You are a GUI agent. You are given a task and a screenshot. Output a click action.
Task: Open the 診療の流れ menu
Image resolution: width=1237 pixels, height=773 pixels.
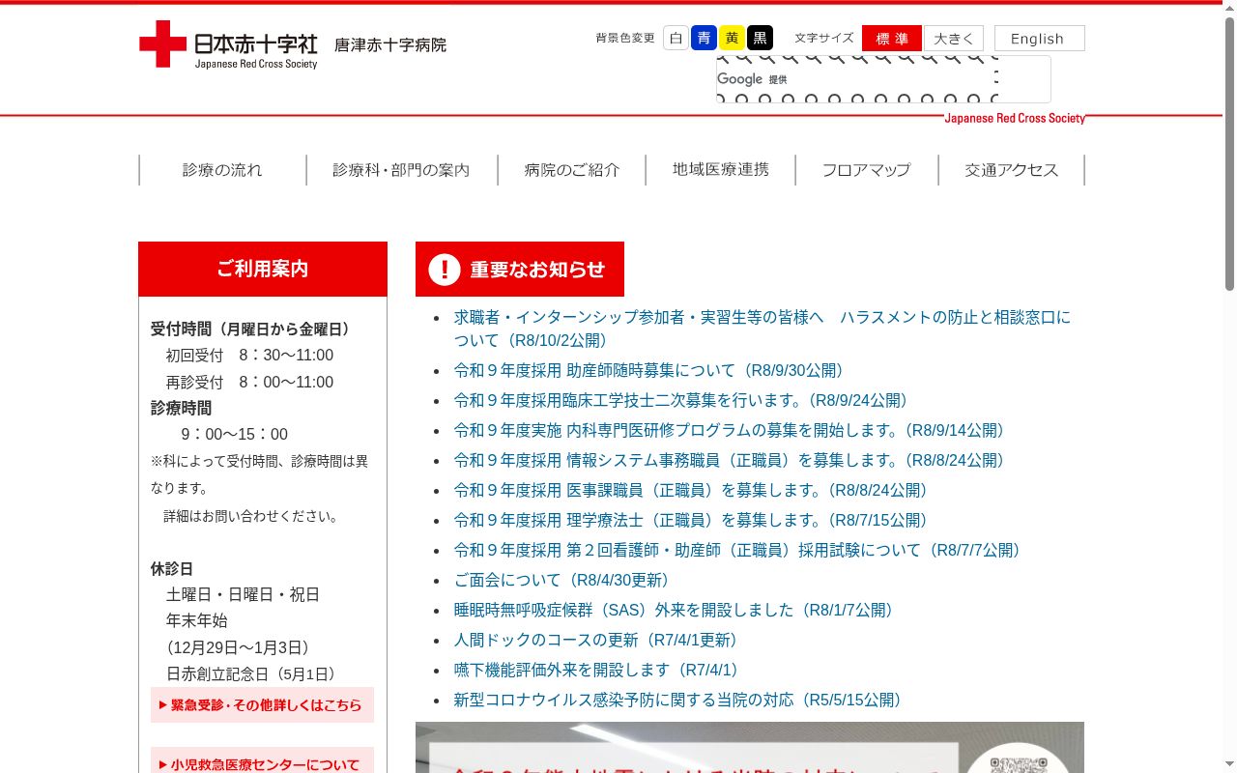222,170
